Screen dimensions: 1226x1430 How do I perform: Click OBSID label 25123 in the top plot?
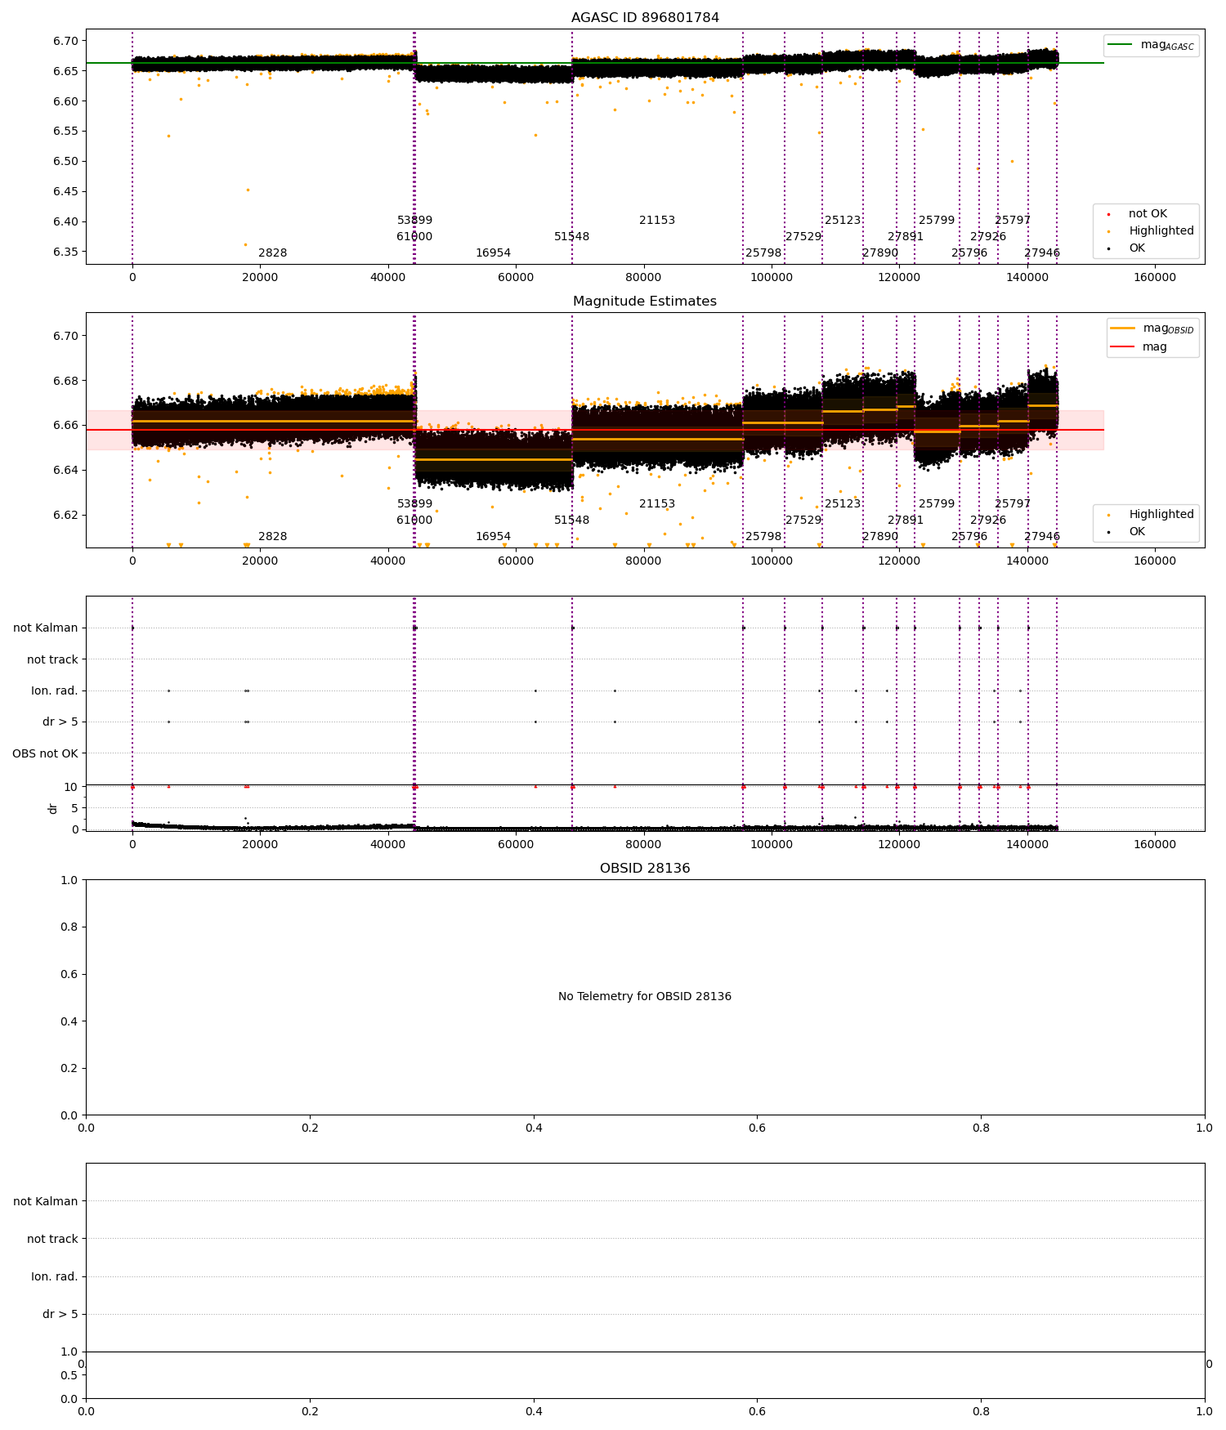pos(843,221)
